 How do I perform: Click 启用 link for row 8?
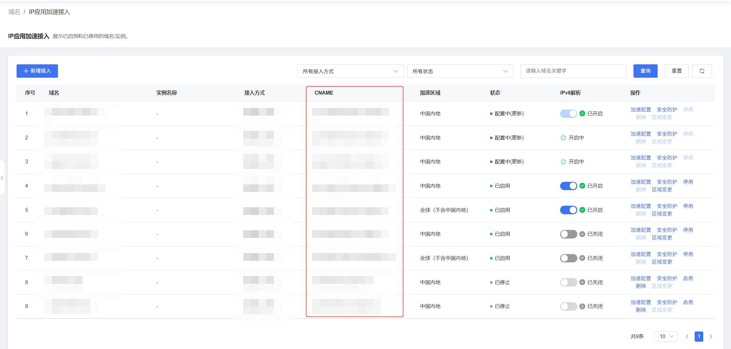(688, 278)
